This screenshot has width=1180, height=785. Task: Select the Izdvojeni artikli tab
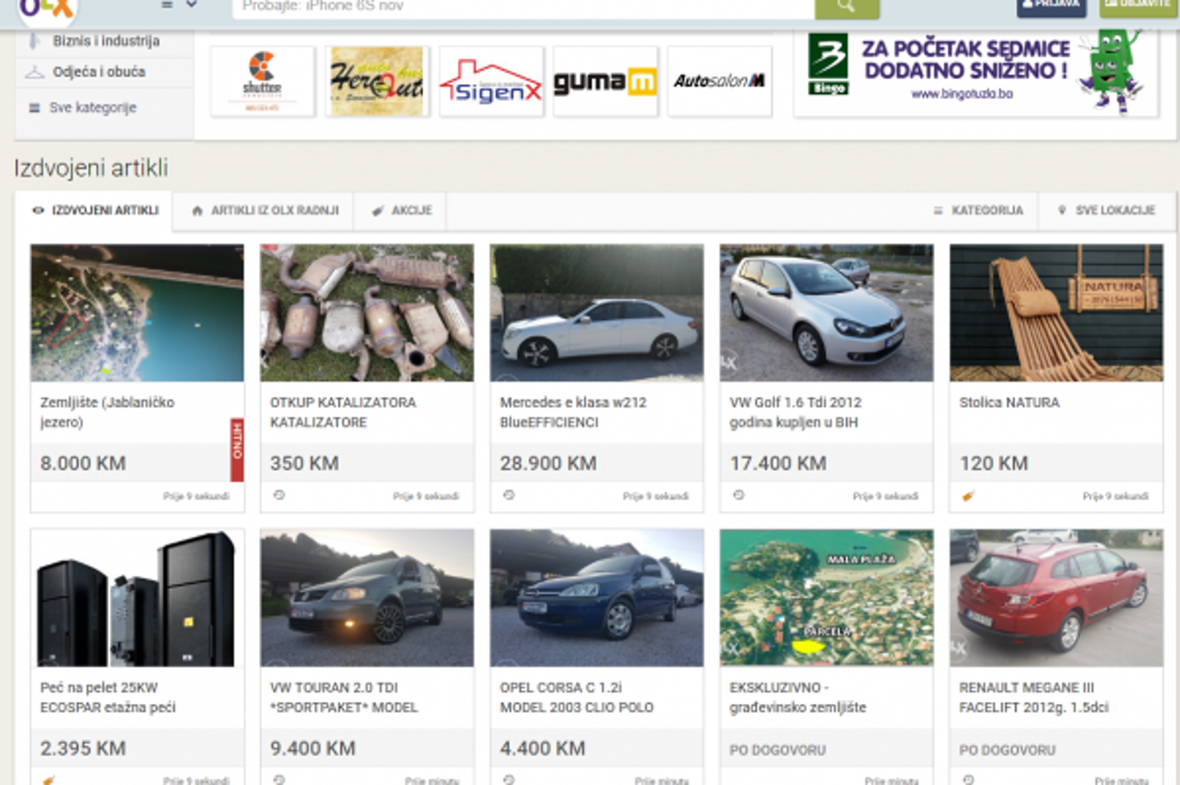(x=95, y=210)
